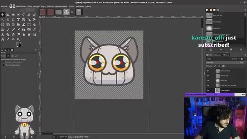Screen dimensions: 247x139
Task: Lock alpha channel of the active layer
Action: pyautogui.click(x=223, y=66)
